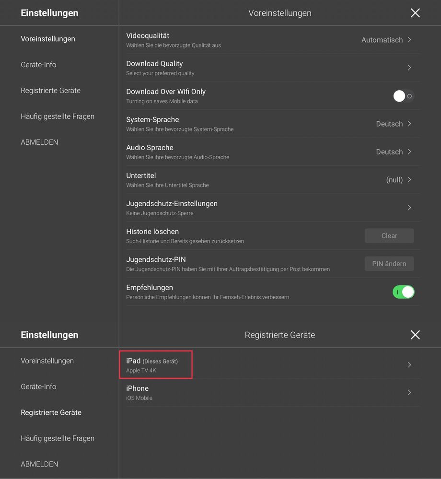Open Geräte-Info in the Voreinstellungen panel sidebar
441x479 pixels.
(38, 65)
